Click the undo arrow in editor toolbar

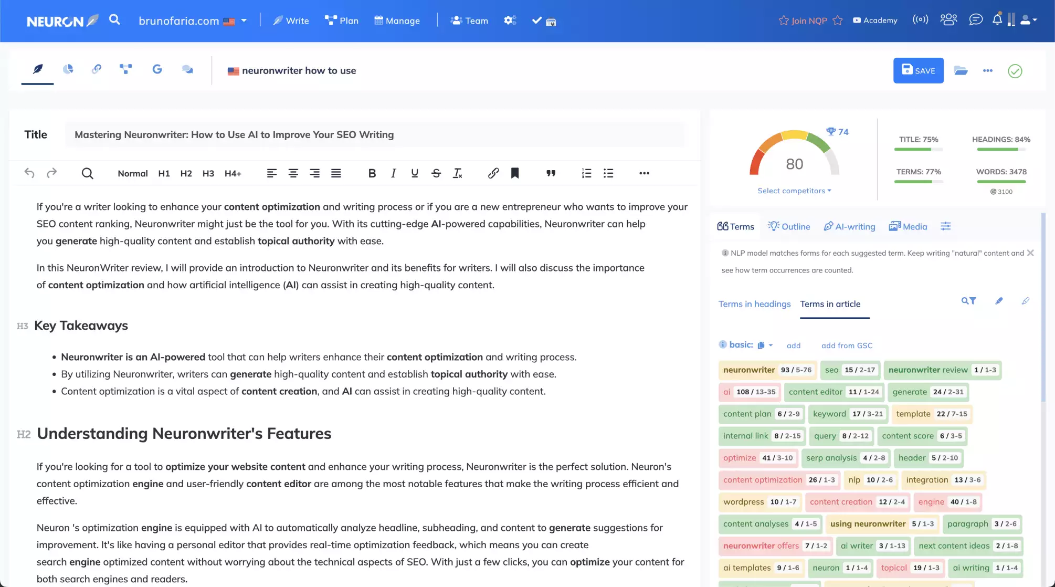[x=29, y=173]
